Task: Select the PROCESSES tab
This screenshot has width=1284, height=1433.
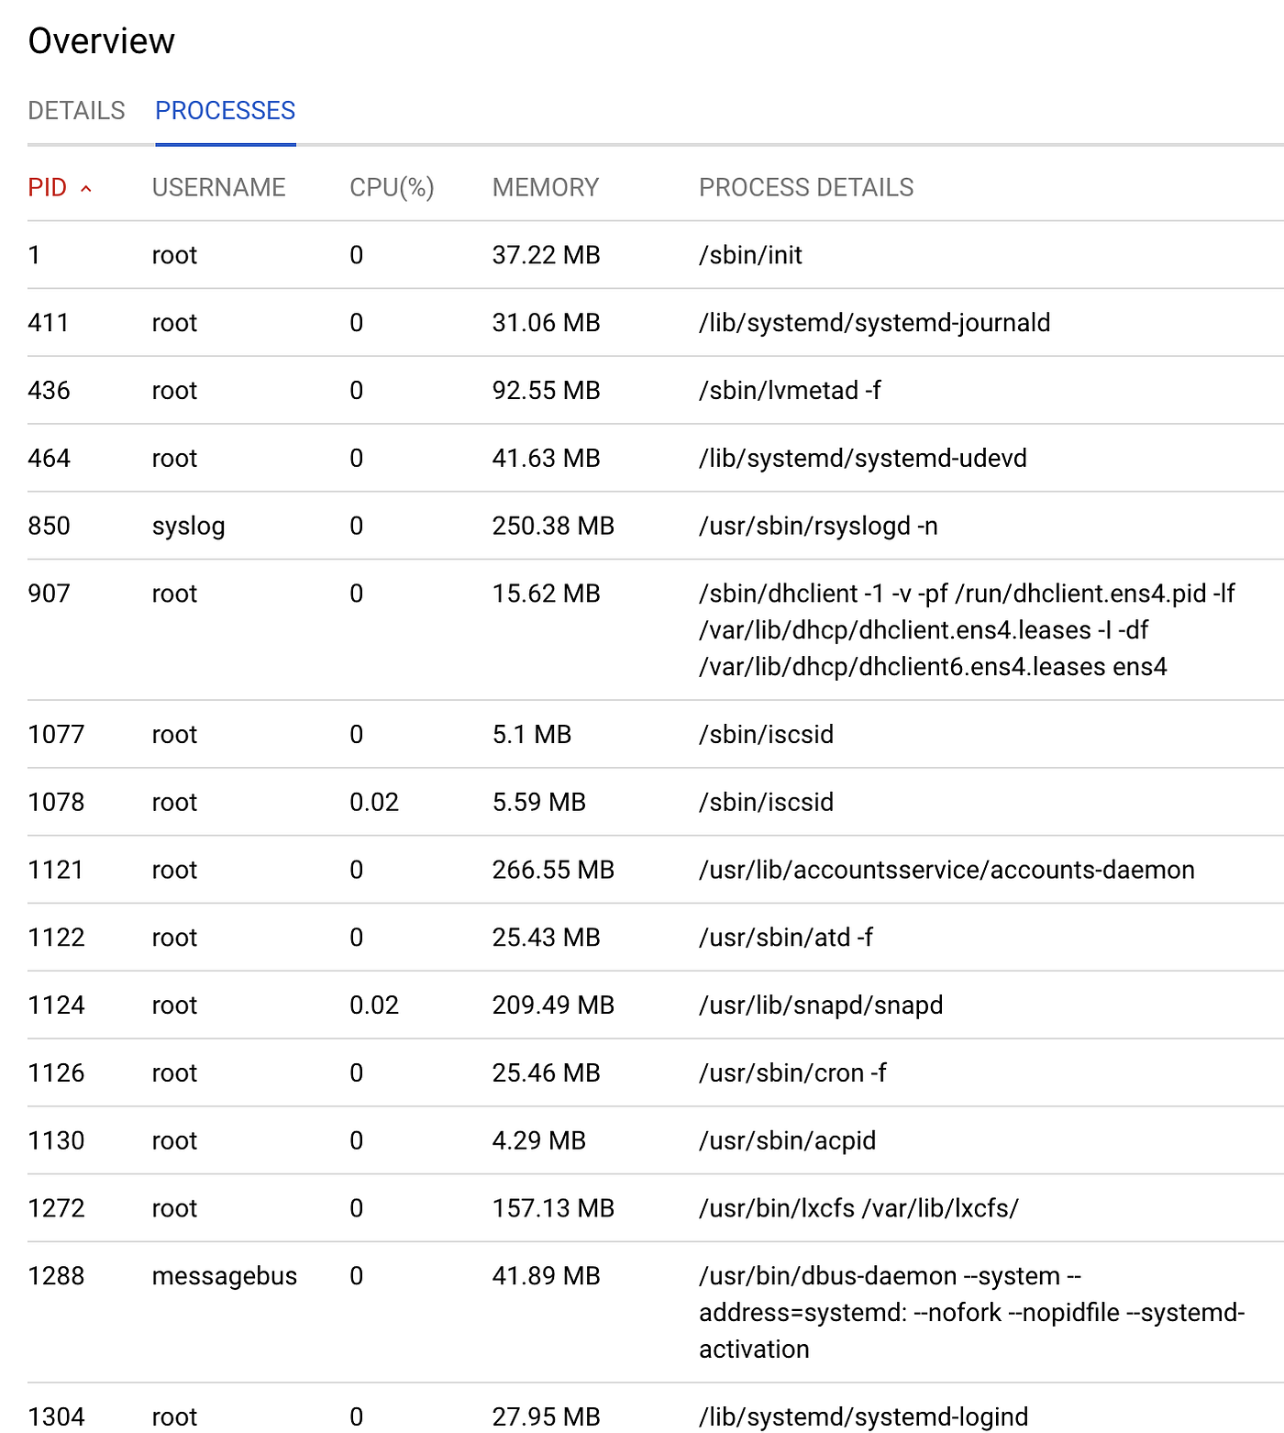Action: coord(225,110)
